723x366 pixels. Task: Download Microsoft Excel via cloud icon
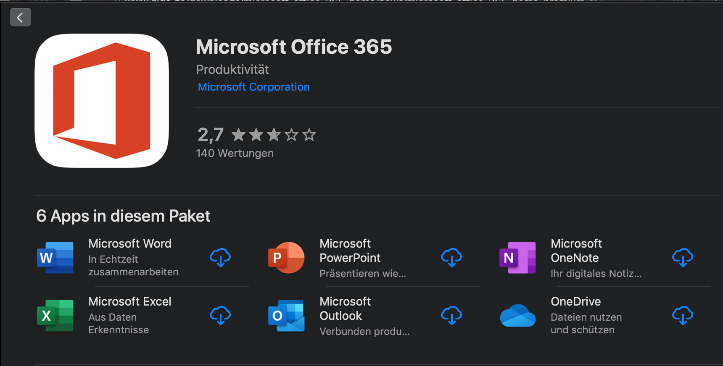[x=220, y=315]
